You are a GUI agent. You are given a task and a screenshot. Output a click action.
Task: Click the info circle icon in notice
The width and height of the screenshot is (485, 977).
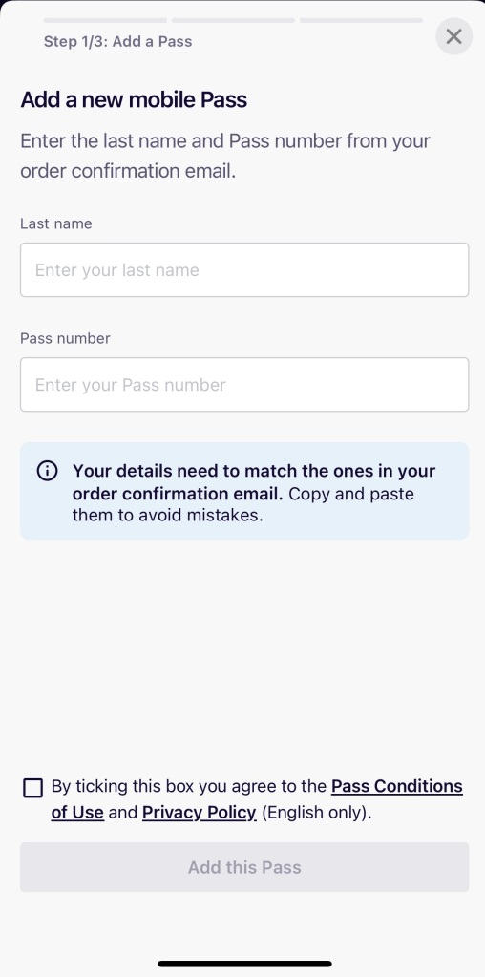tap(48, 471)
